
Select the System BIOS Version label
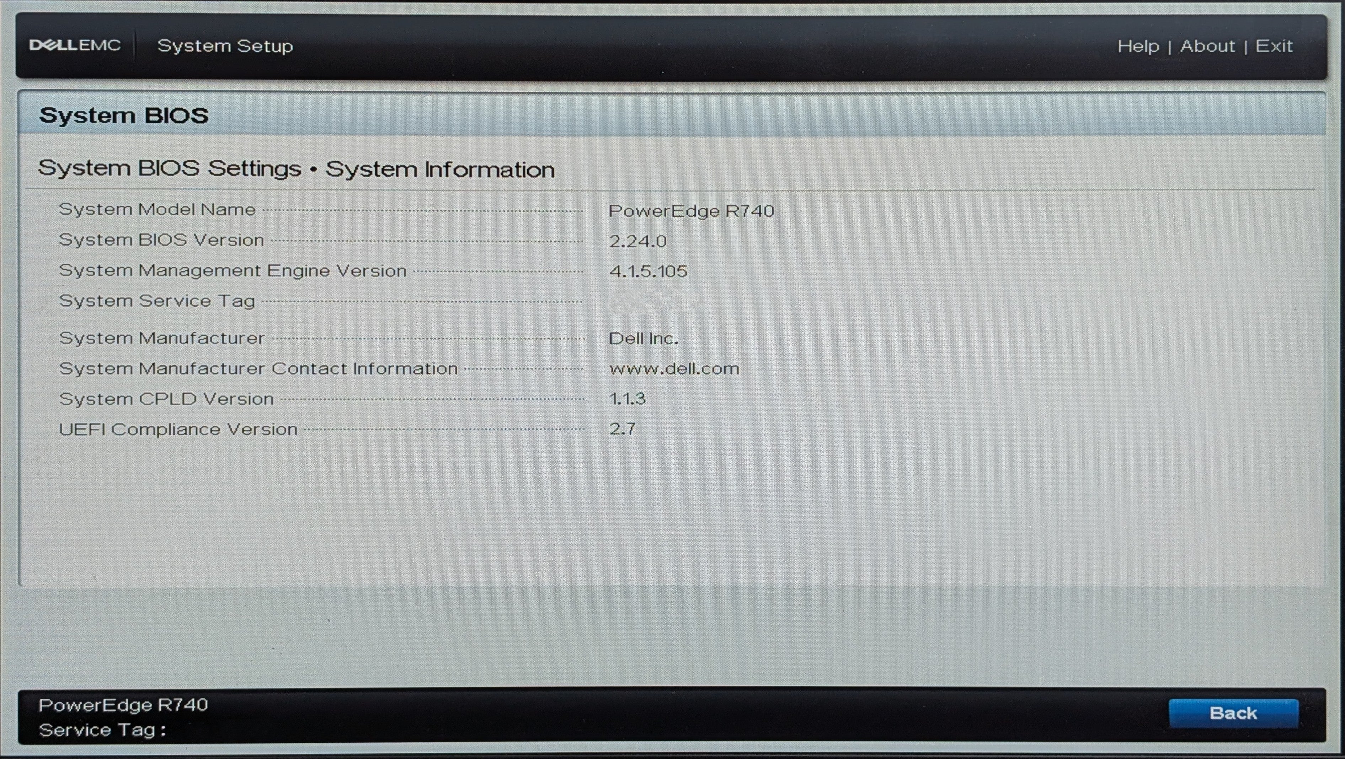[161, 240]
